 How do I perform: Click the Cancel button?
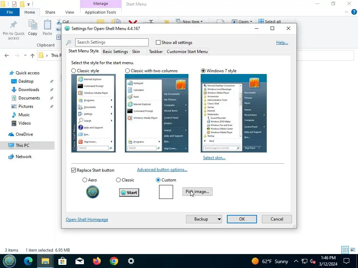tap(277, 219)
